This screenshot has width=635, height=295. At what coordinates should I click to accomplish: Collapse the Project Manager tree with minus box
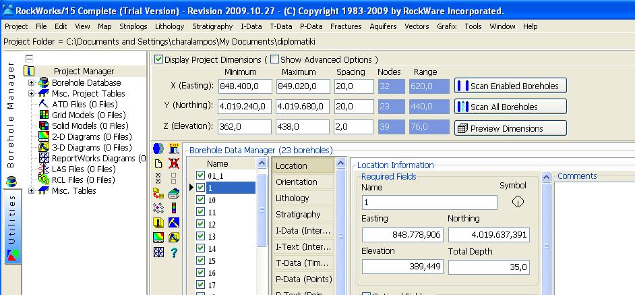[29, 58]
